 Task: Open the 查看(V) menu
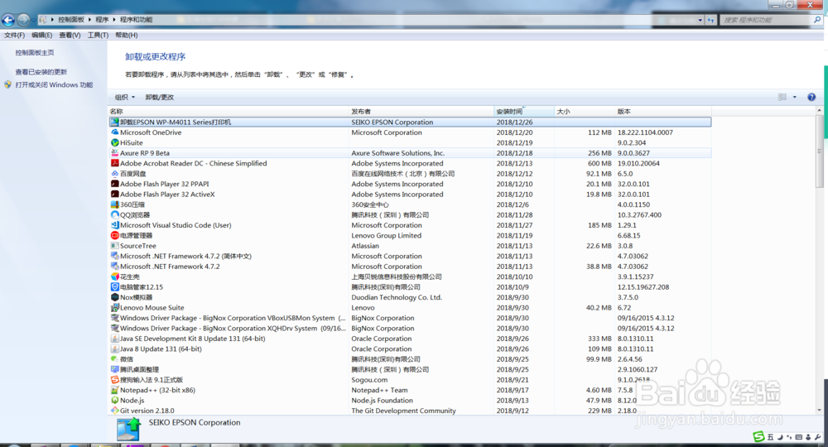(70, 36)
